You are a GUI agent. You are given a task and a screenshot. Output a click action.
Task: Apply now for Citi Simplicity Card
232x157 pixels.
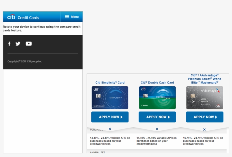click(110, 117)
